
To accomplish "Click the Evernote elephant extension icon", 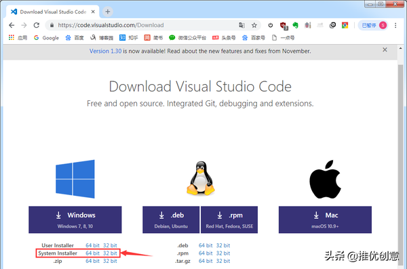I will tap(295, 25).
